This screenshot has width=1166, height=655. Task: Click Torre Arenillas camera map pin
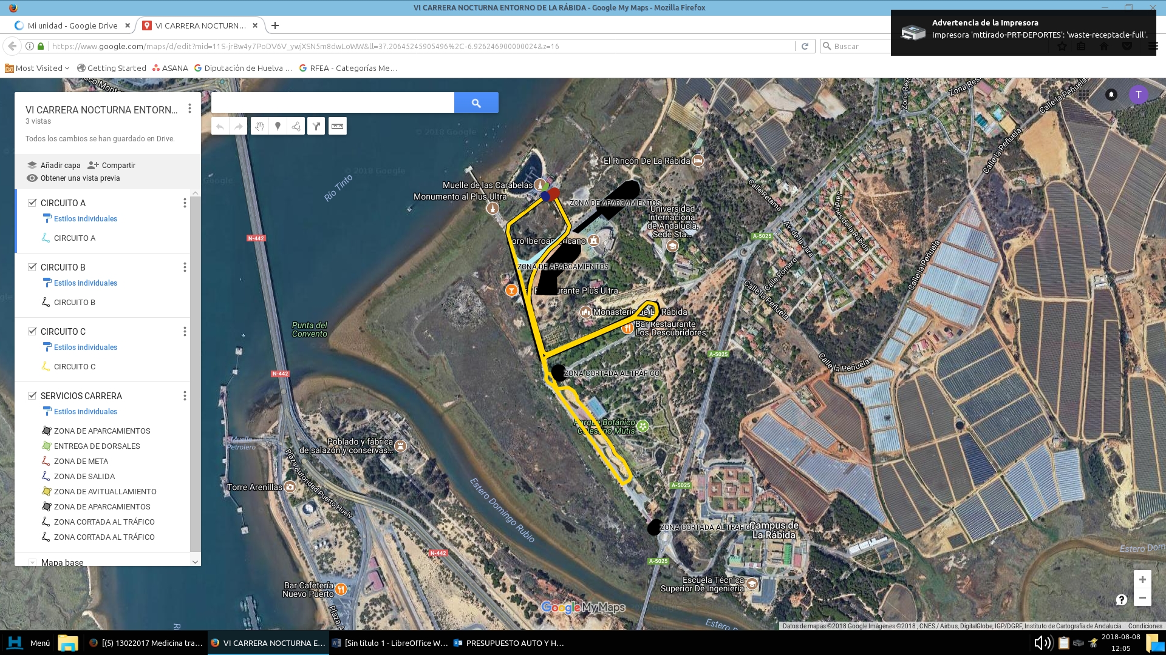[290, 486]
